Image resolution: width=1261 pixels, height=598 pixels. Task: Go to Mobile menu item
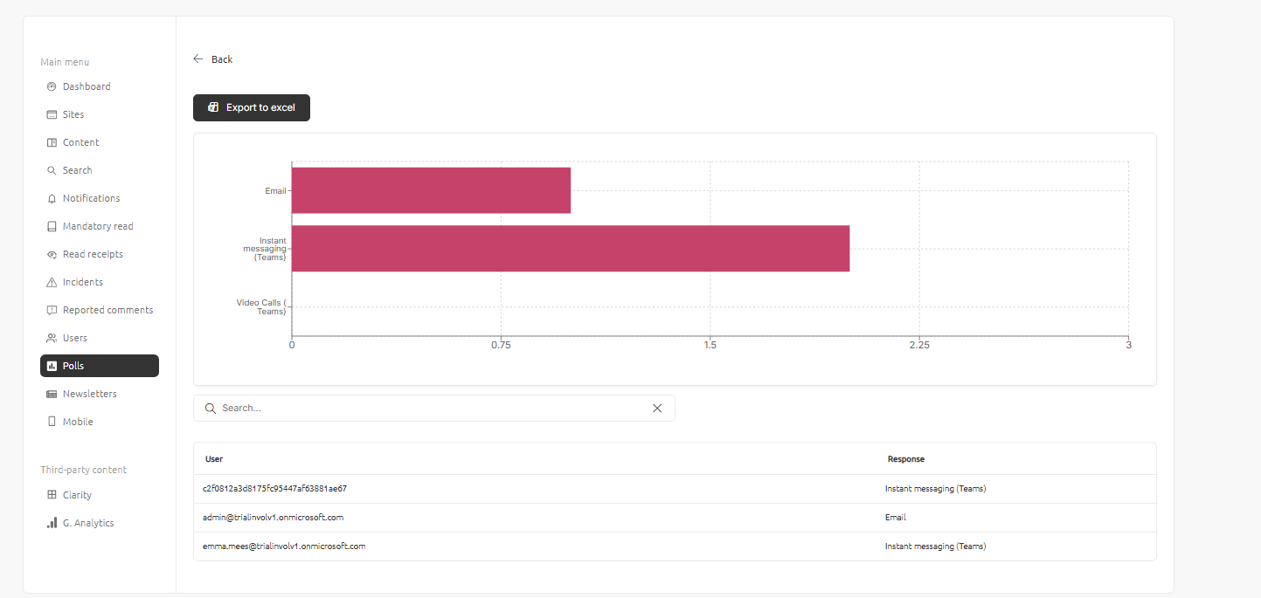pyautogui.click(x=77, y=422)
